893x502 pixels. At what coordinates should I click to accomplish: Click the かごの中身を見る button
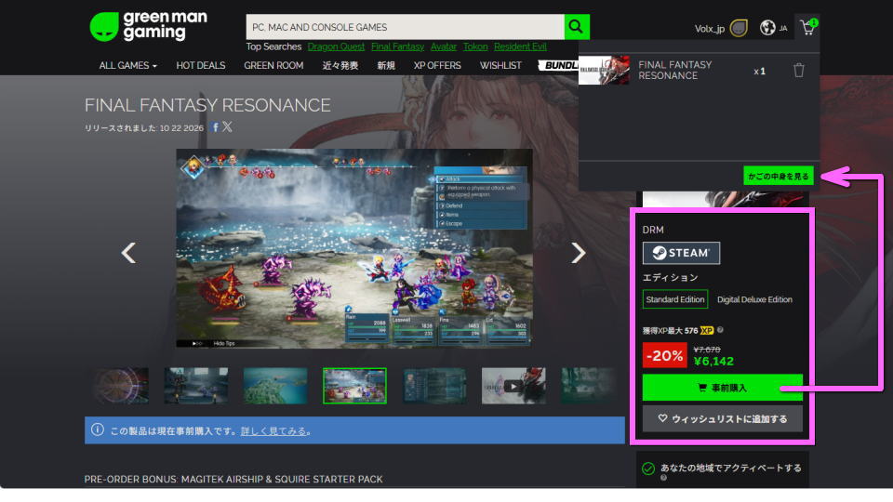[x=778, y=176]
